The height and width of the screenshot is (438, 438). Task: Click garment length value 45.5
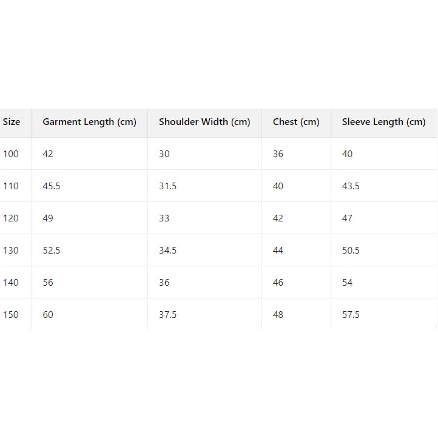pos(52,186)
